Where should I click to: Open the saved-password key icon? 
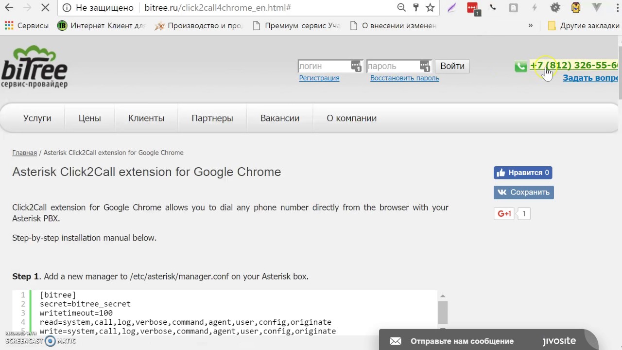pos(416,7)
